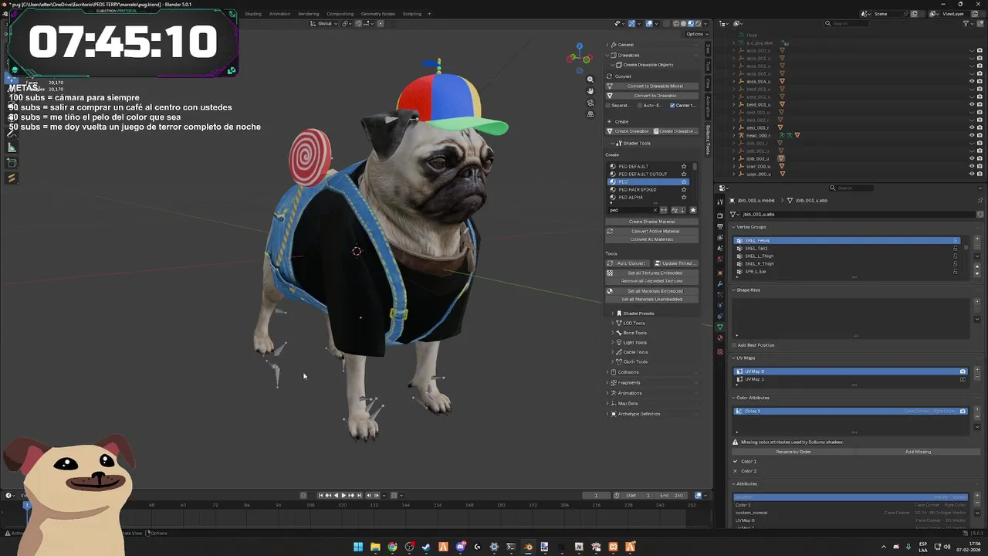The image size is (988, 556).
Task: Click the Add Missing color attributes button
Action: click(x=918, y=452)
